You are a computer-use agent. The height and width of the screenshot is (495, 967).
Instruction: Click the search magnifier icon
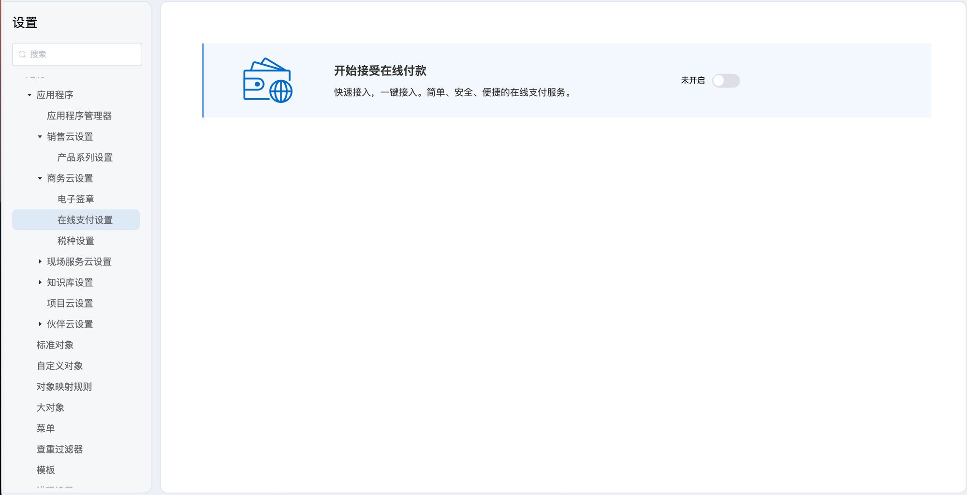[x=22, y=55]
